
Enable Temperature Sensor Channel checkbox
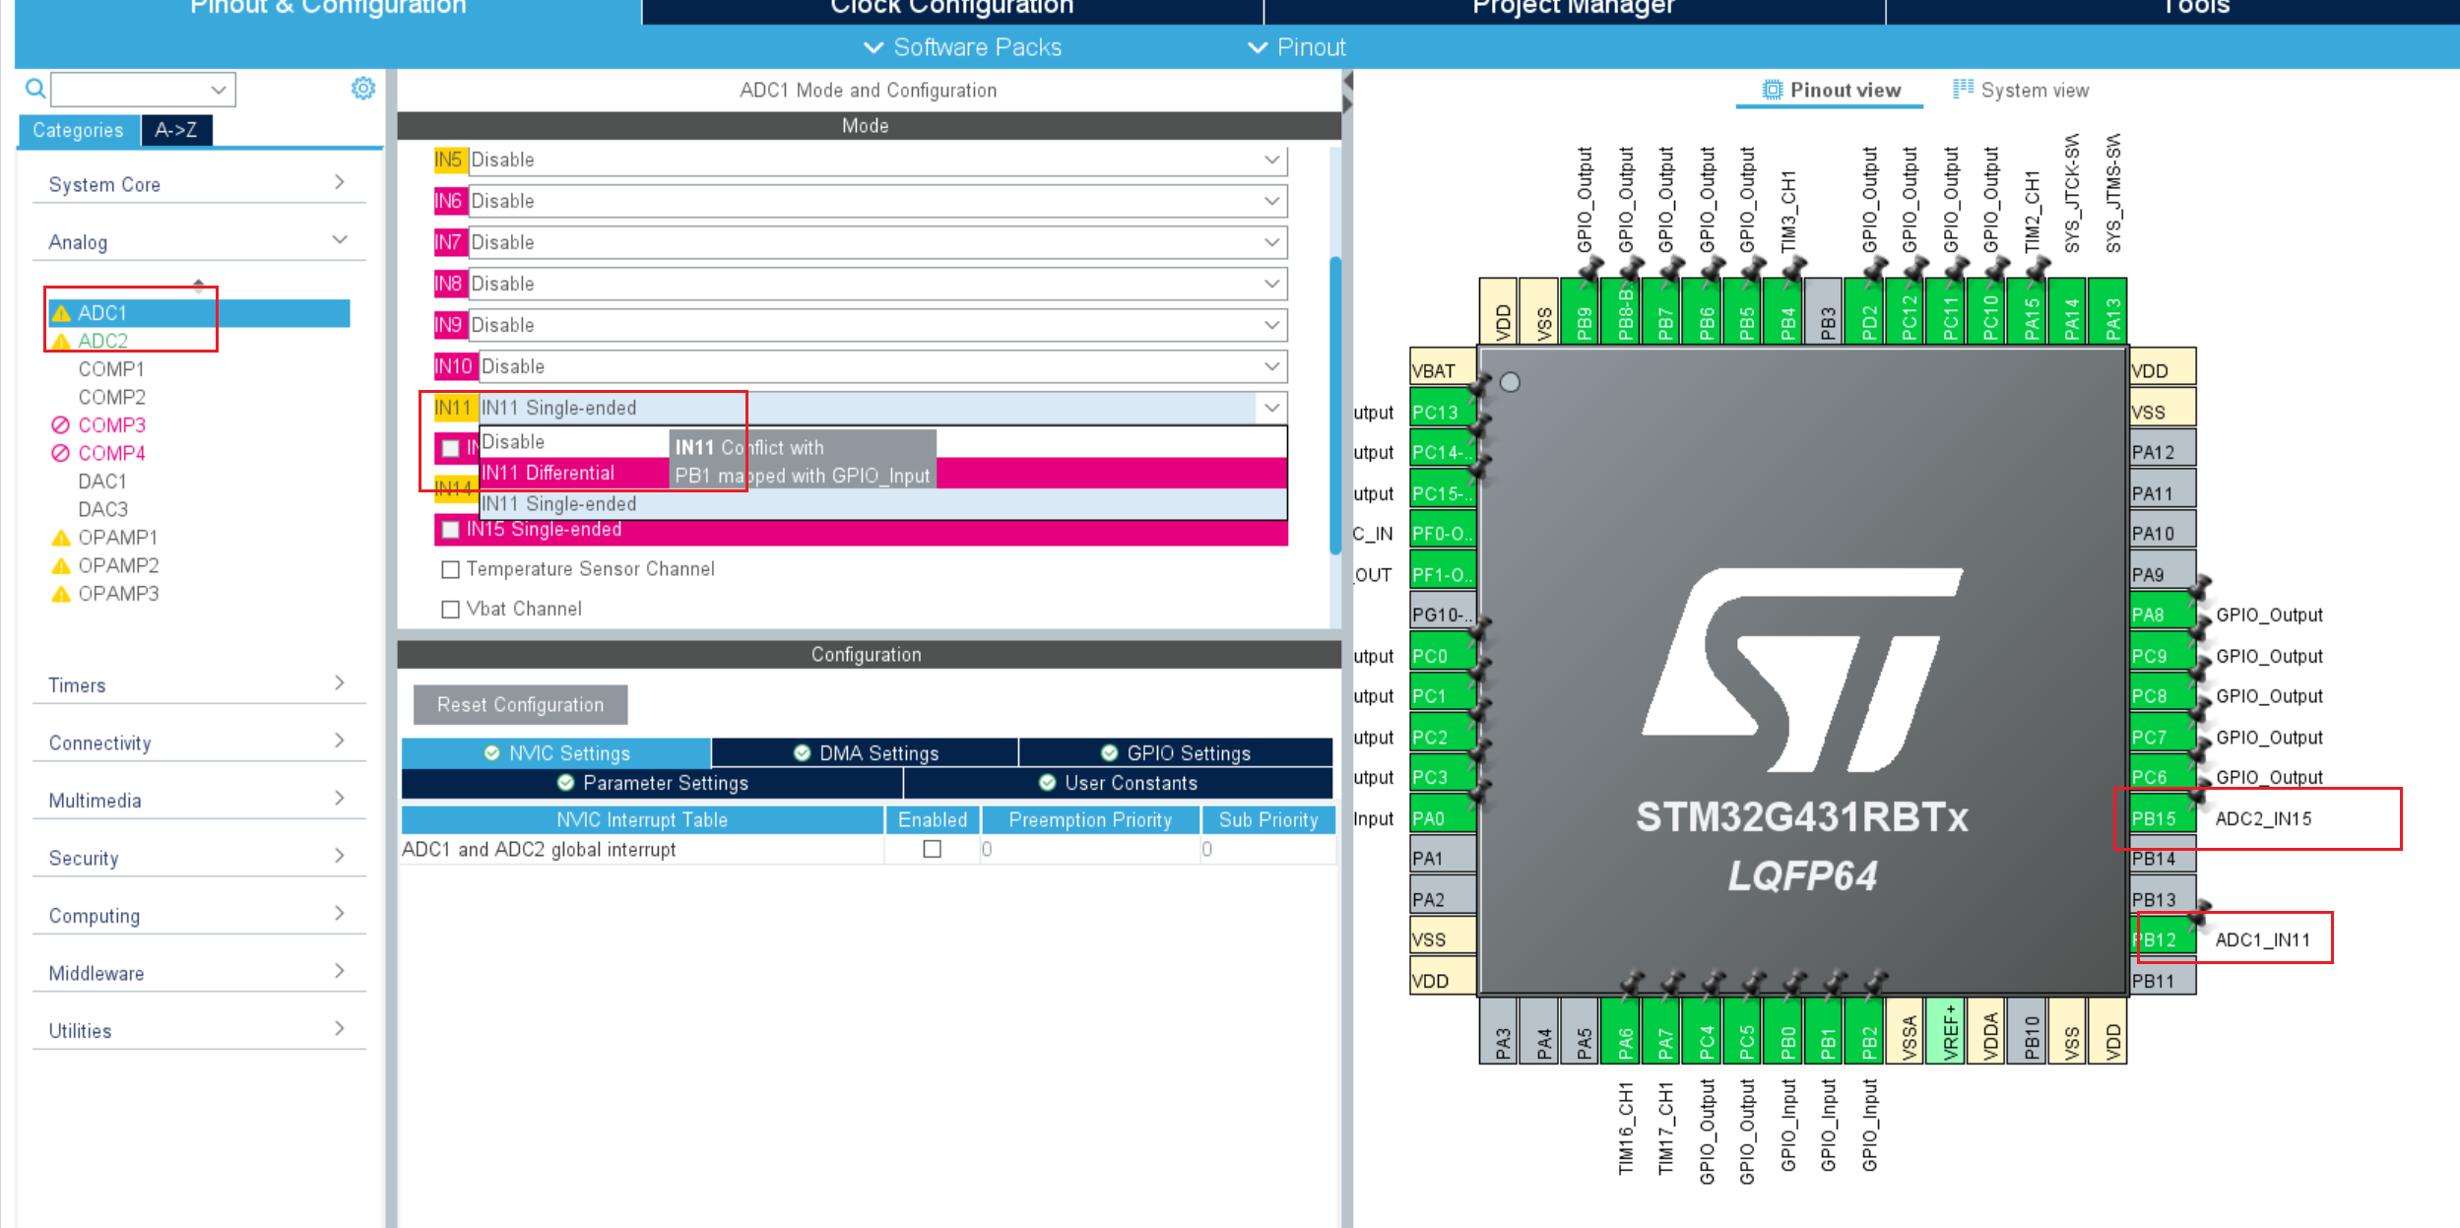coord(451,569)
